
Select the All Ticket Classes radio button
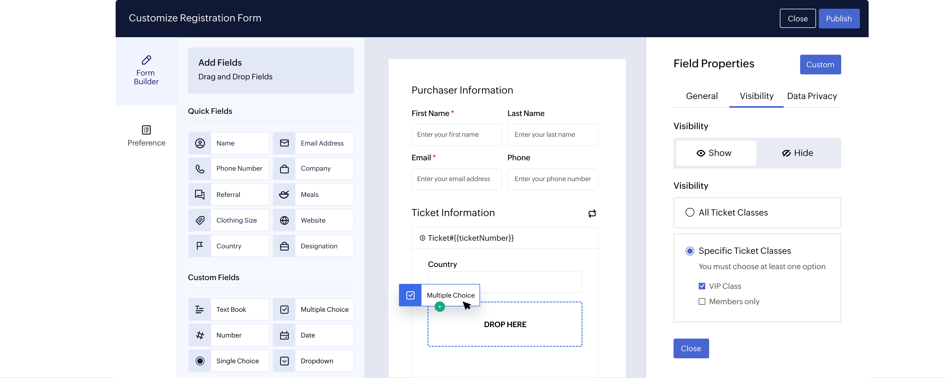pos(690,213)
